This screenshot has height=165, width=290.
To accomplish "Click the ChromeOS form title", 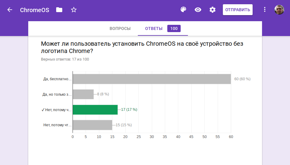I will (35, 10).
